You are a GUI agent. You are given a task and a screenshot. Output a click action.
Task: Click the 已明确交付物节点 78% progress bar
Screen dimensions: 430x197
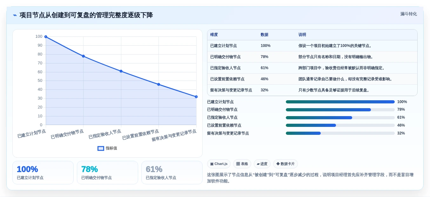[x=340, y=110]
